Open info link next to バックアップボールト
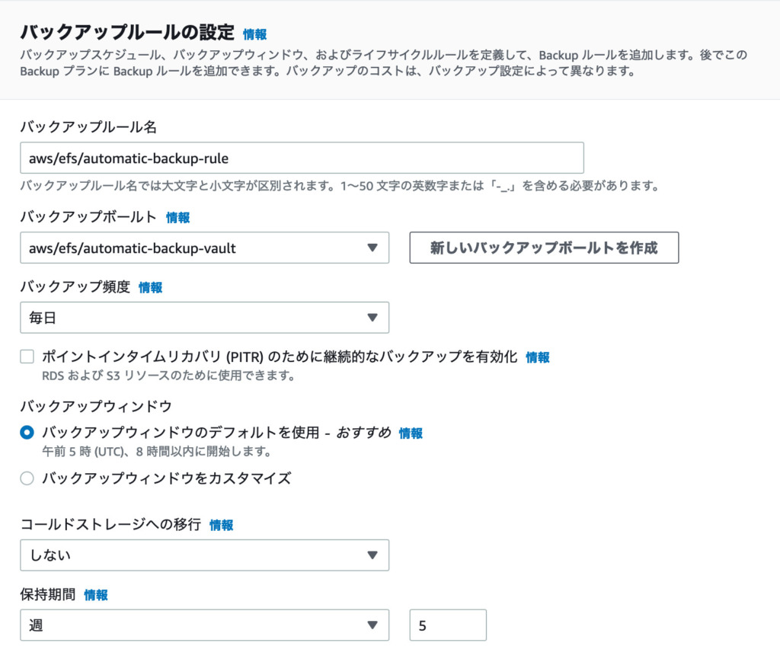This screenshot has width=780, height=662. [x=177, y=218]
